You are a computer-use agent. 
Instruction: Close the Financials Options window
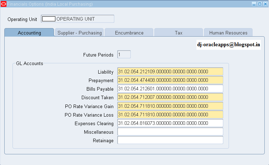click(x=265, y=4)
